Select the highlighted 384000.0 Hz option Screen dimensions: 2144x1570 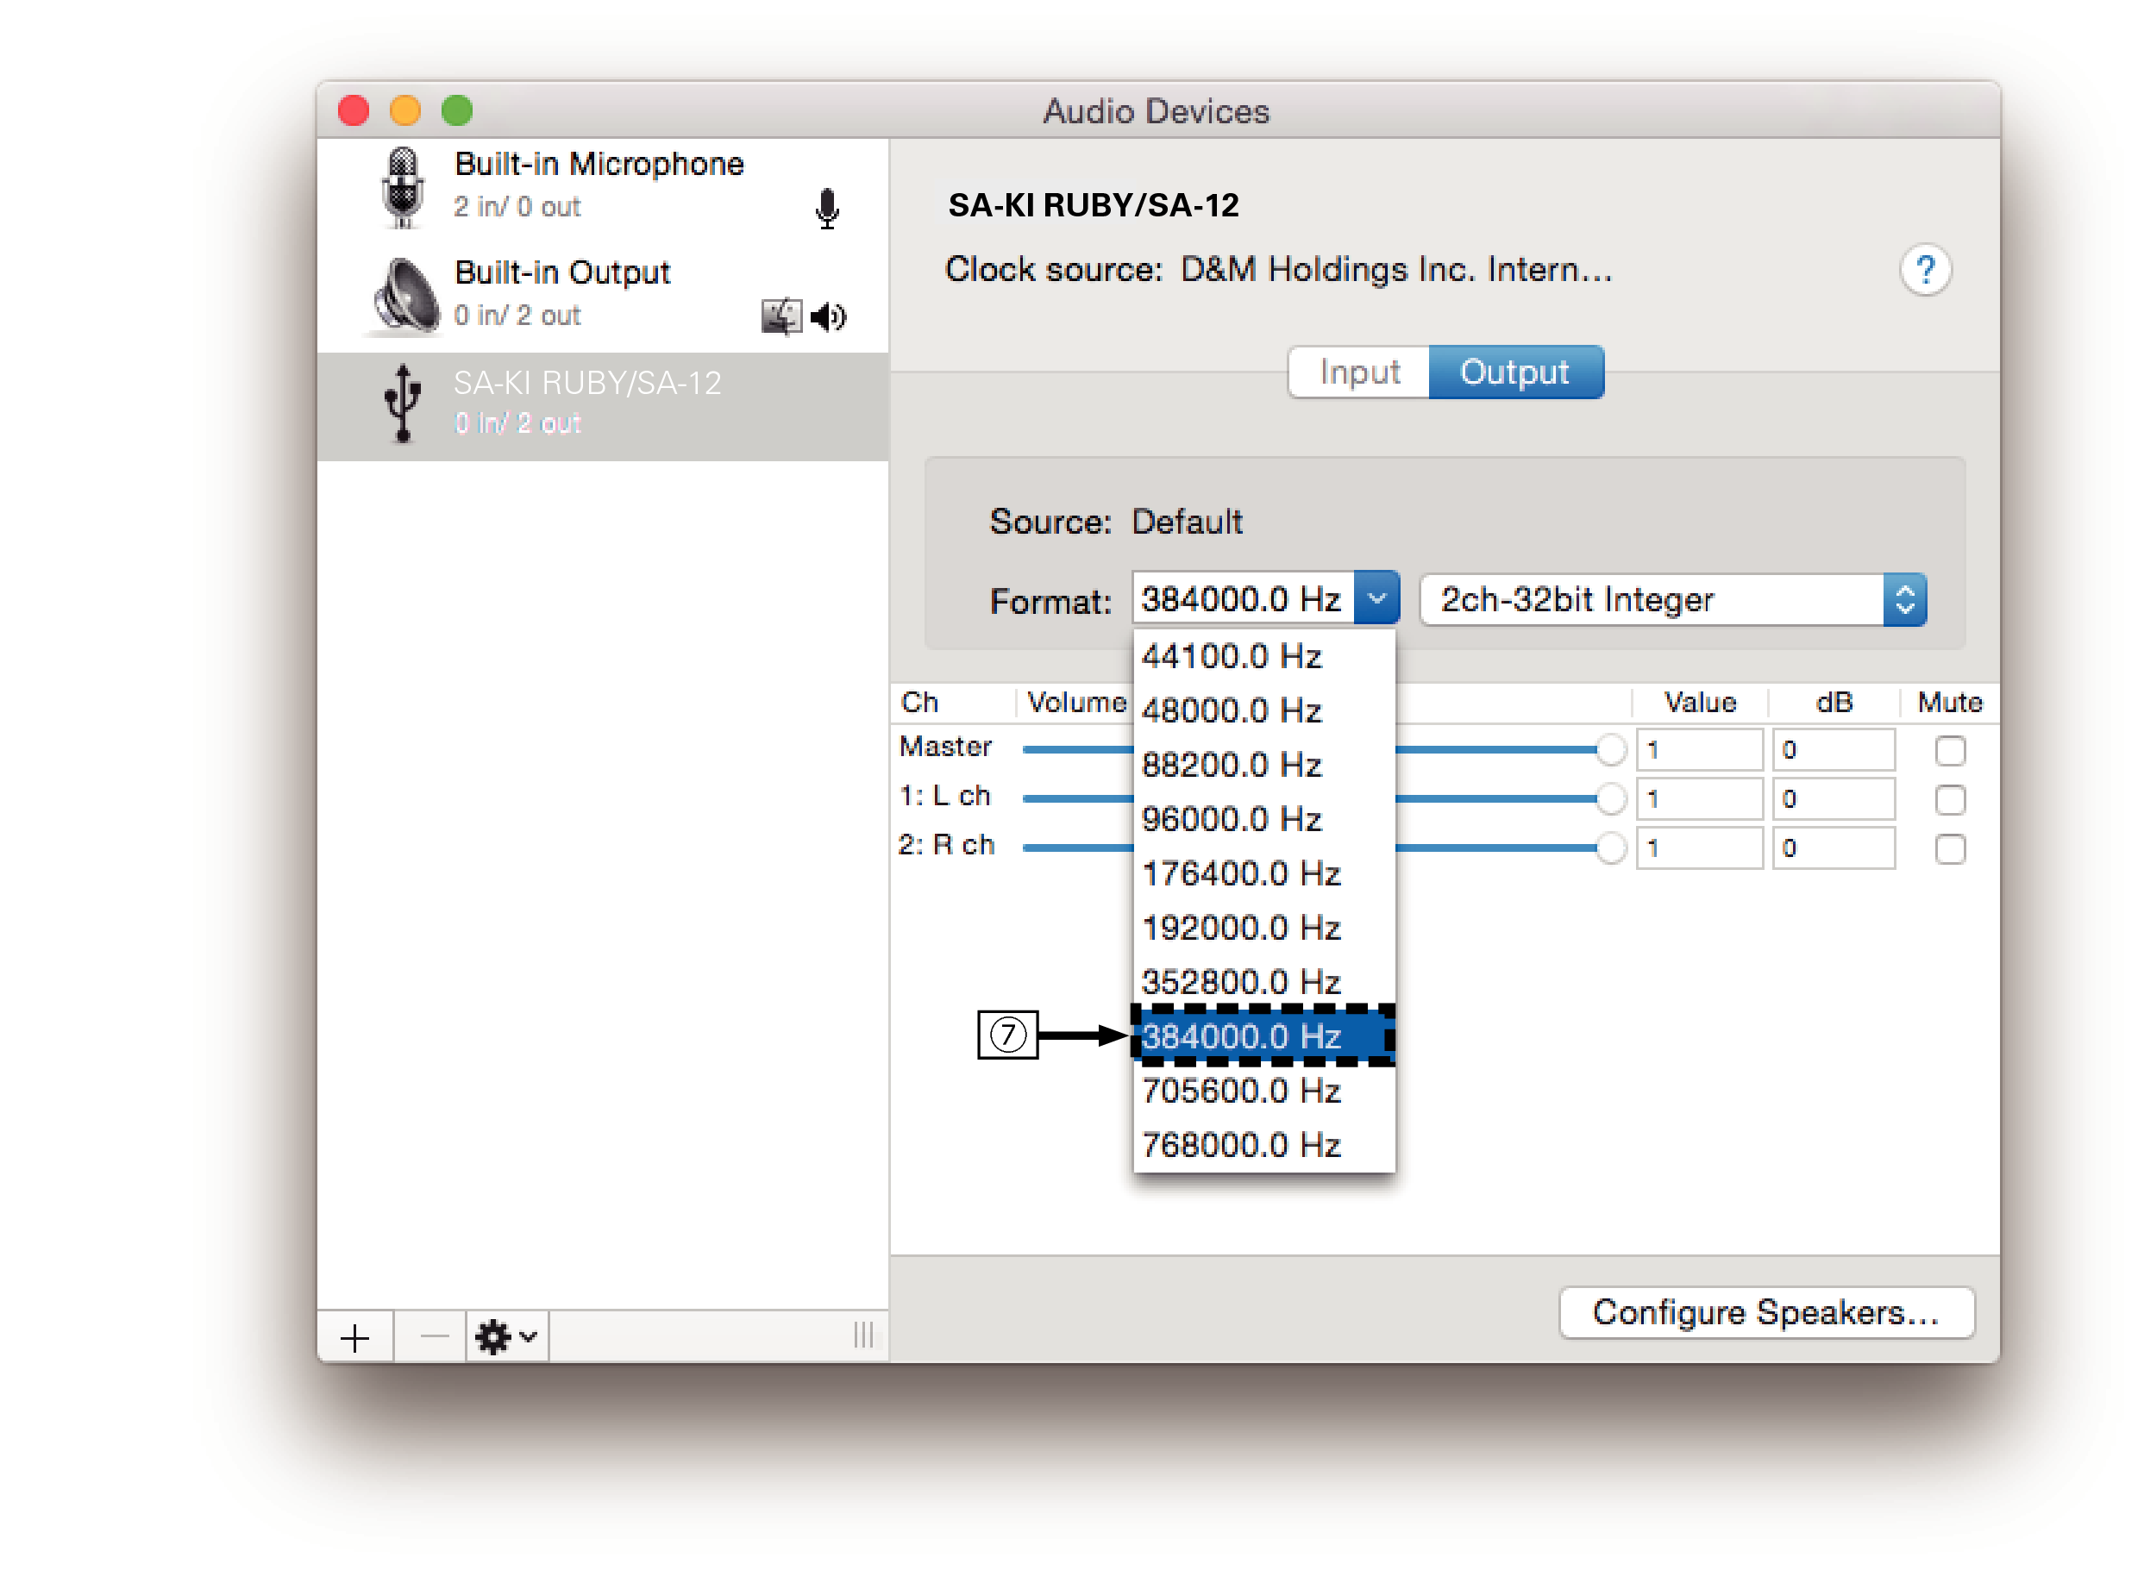point(1263,1036)
